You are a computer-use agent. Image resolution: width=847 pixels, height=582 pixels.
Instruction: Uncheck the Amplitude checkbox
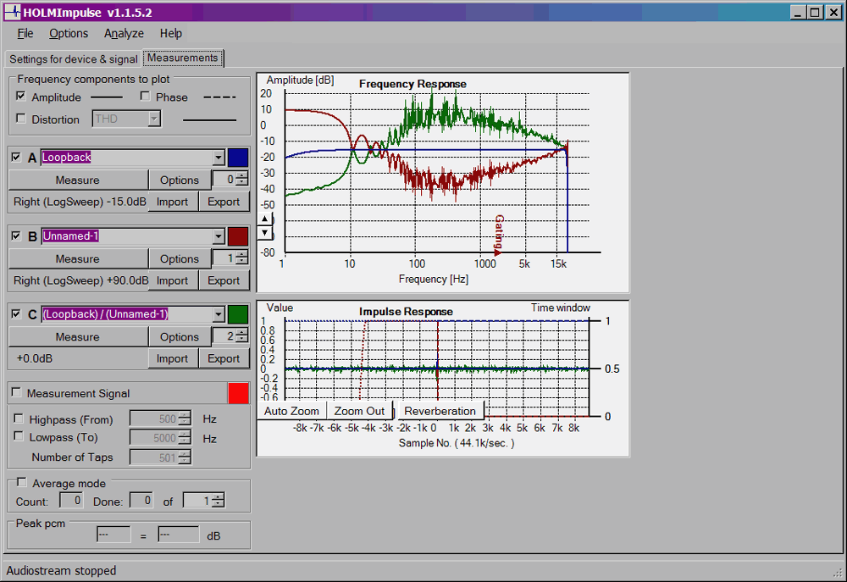21,97
